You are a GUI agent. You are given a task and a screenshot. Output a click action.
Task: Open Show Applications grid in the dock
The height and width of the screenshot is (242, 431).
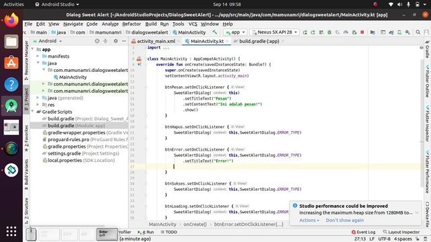tap(11, 231)
